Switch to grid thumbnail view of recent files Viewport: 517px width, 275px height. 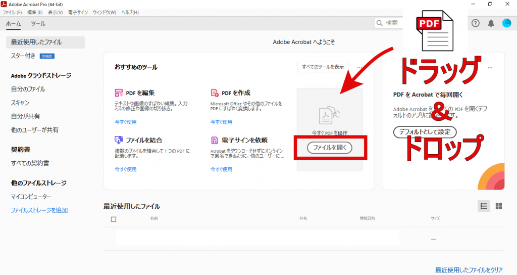pos(499,206)
